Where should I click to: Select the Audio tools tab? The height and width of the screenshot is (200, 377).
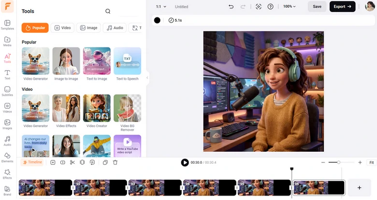(x=115, y=28)
